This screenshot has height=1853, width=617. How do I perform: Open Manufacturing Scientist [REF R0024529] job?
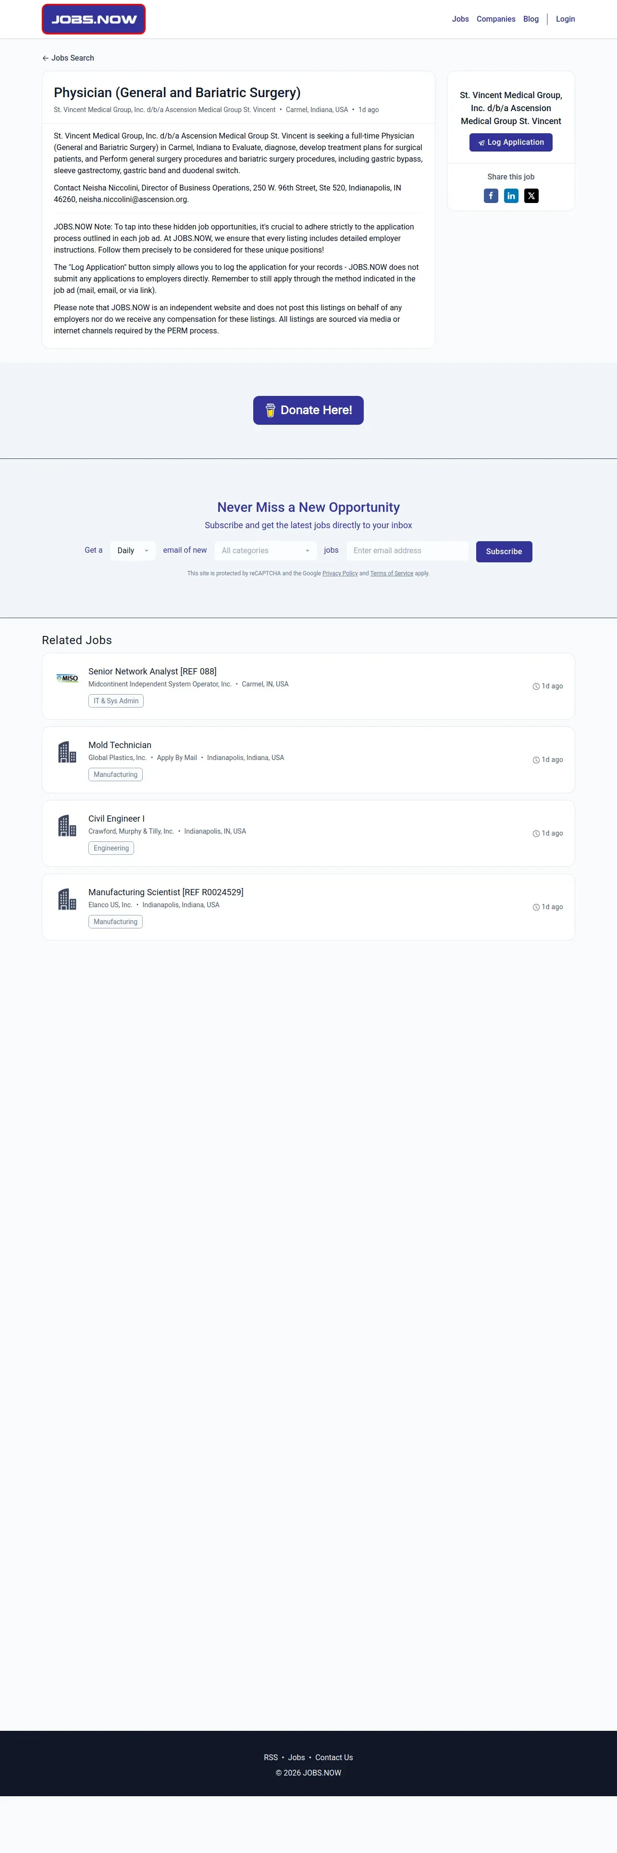click(166, 892)
